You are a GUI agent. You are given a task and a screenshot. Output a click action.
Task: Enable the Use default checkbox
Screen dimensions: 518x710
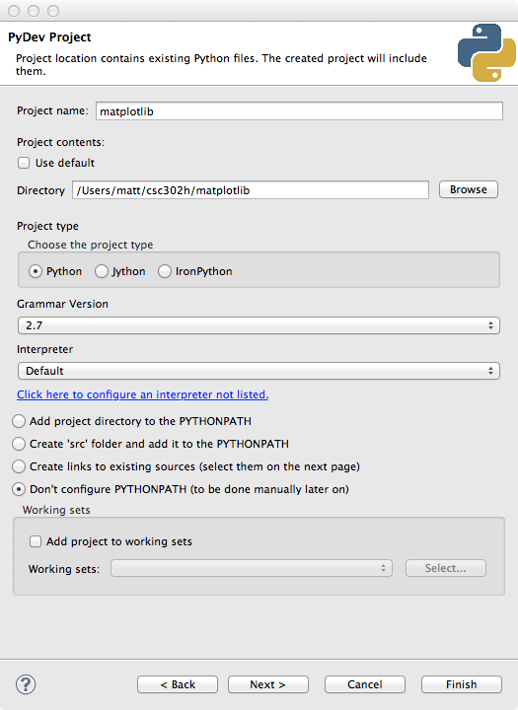coord(24,163)
